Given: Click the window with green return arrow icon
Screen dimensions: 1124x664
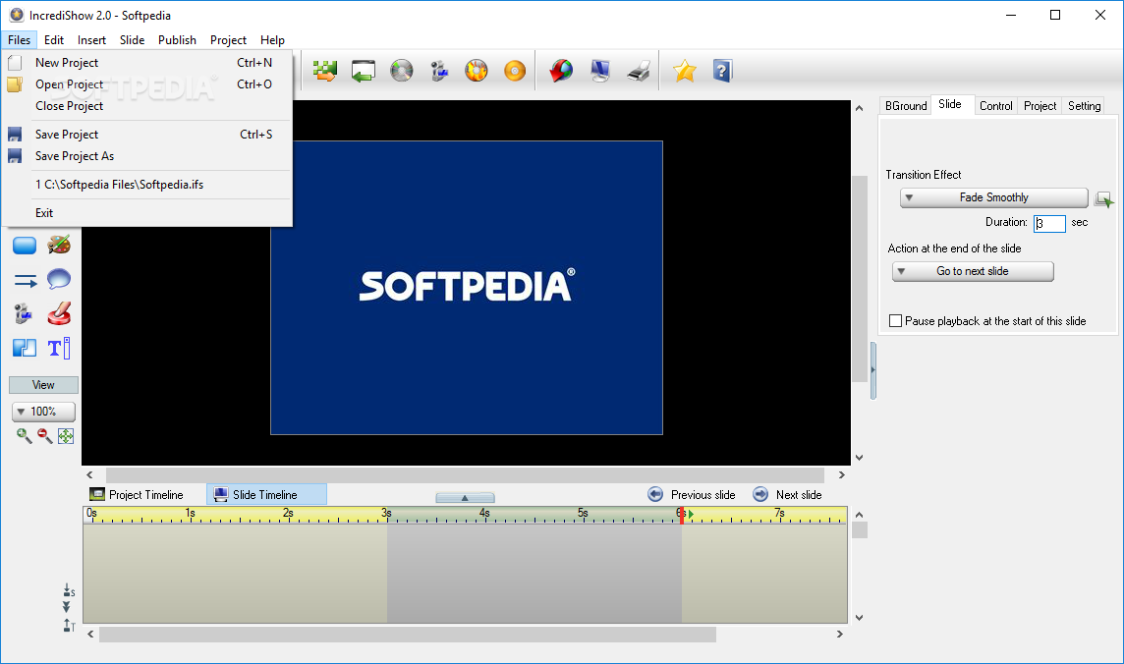Looking at the screenshot, I should (x=364, y=71).
